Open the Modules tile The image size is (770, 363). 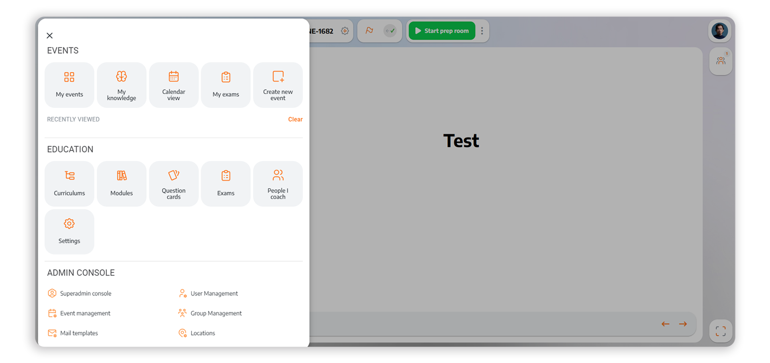(x=121, y=184)
